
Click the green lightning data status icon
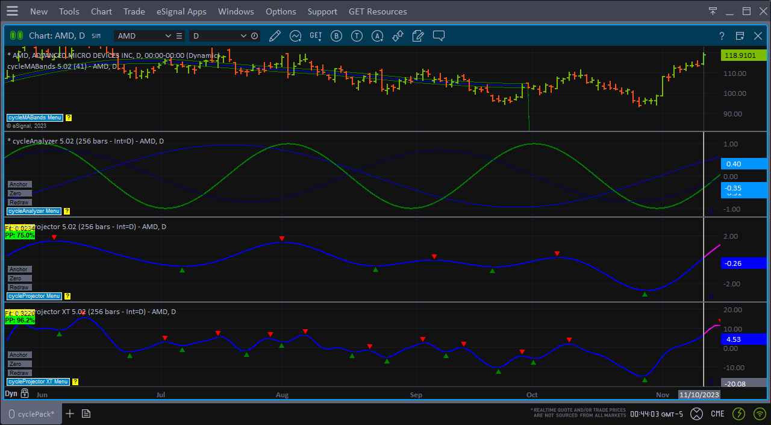(x=738, y=414)
